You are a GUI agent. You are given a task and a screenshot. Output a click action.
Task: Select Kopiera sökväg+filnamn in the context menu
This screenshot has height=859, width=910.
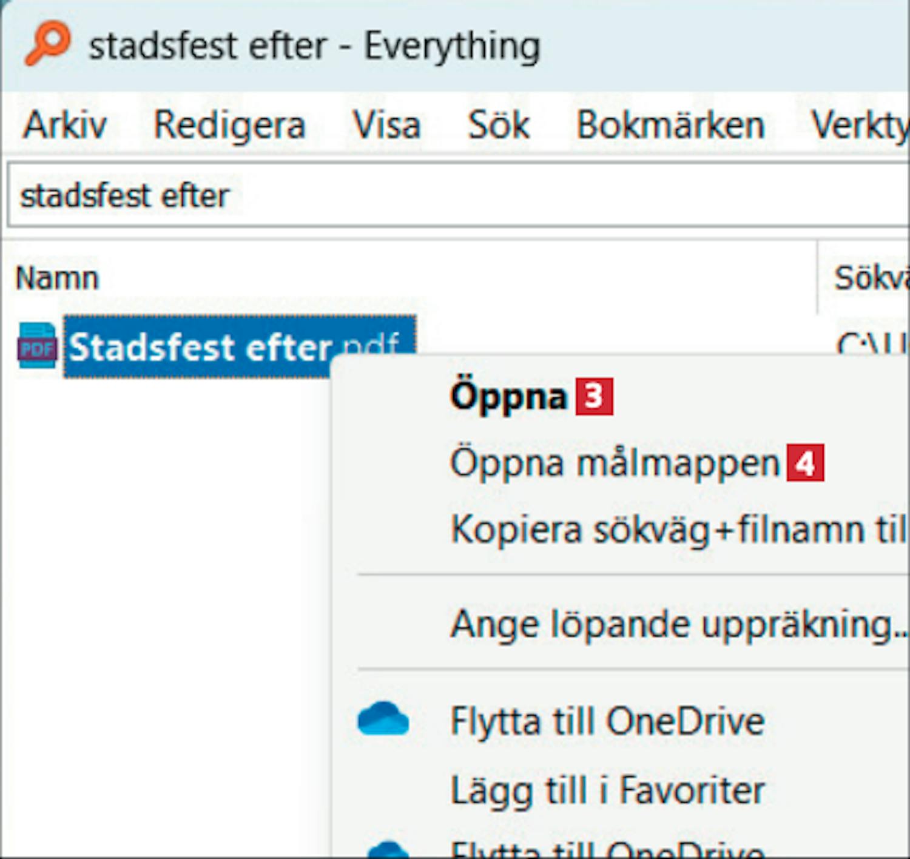(676, 529)
